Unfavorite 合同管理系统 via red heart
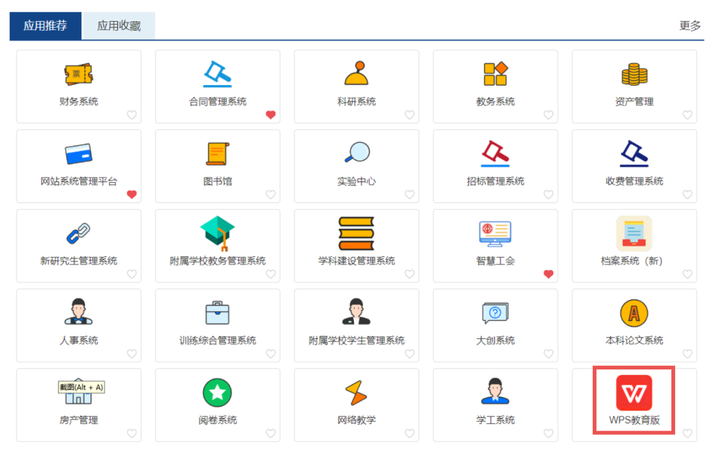The height and width of the screenshot is (454, 708). pos(271,115)
